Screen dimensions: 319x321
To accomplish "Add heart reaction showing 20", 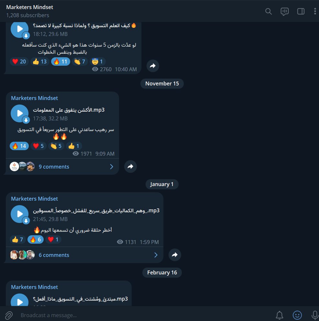I will point(19,61).
